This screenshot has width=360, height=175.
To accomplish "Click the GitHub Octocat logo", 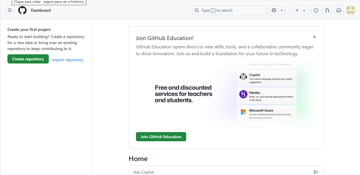I will pos(22,10).
